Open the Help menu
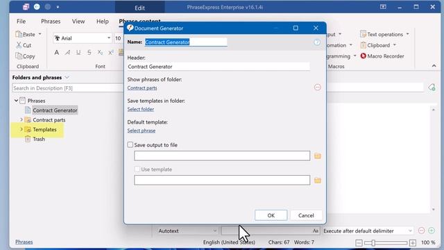Image resolution: width=444 pixels, height=250 pixels. click(x=103, y=22)
